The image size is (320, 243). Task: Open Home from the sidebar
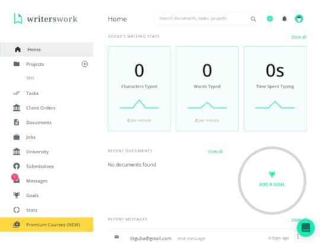(47, 49)
